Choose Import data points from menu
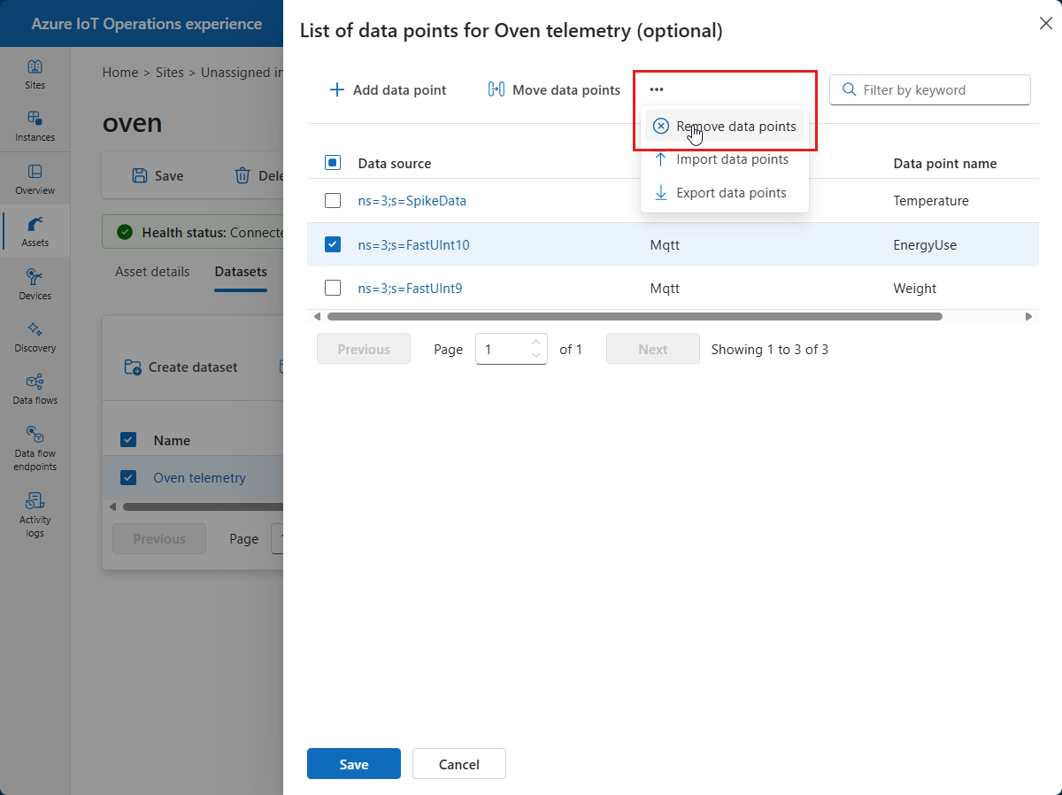The image size is (1062, 795). point(724,159)
